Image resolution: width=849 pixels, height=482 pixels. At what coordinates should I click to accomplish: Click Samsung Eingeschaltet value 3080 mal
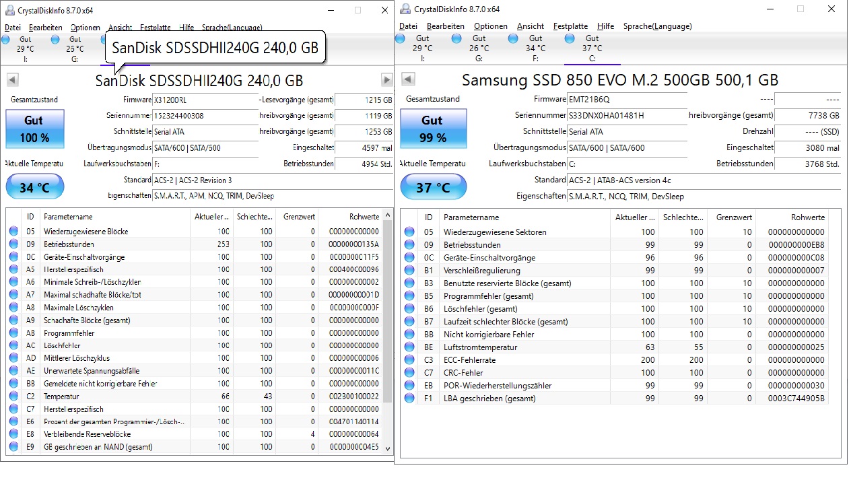(807, 147)
